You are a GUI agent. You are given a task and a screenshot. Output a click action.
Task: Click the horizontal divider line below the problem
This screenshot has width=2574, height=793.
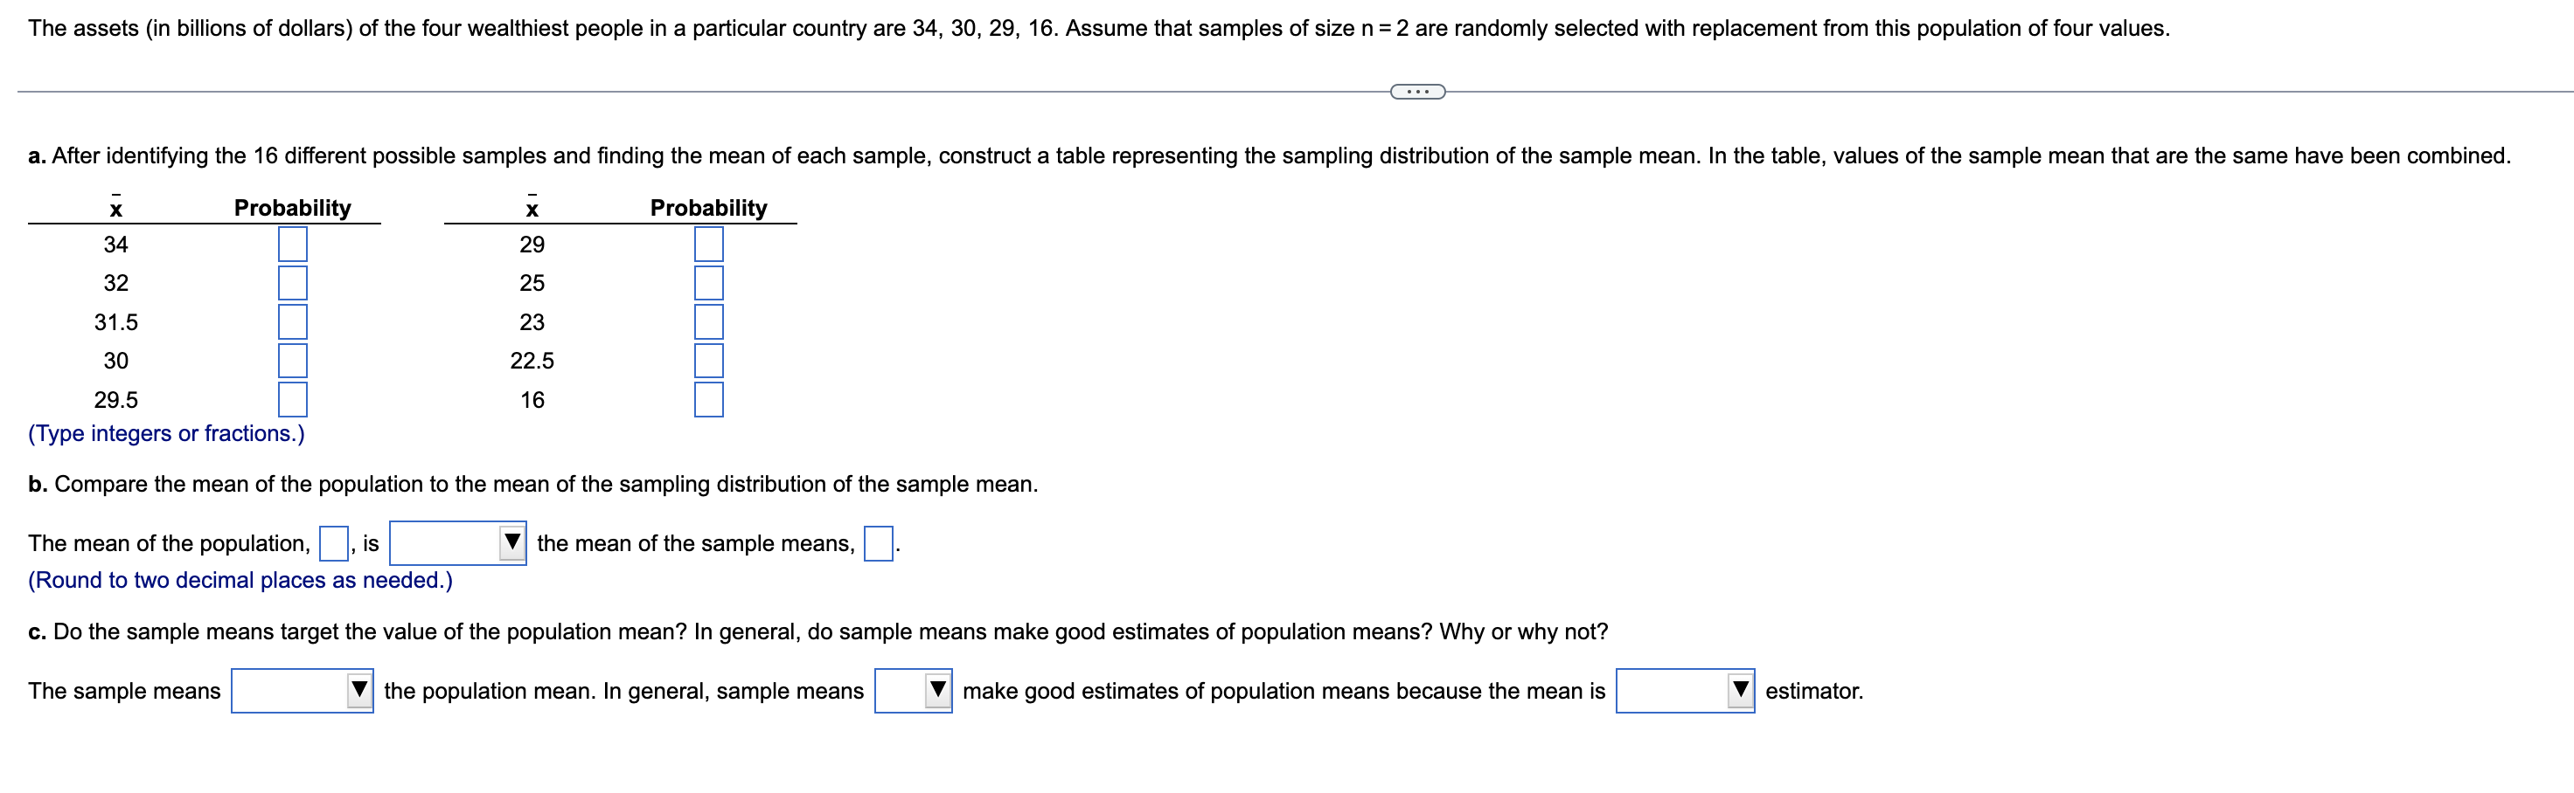coord(699,91)
